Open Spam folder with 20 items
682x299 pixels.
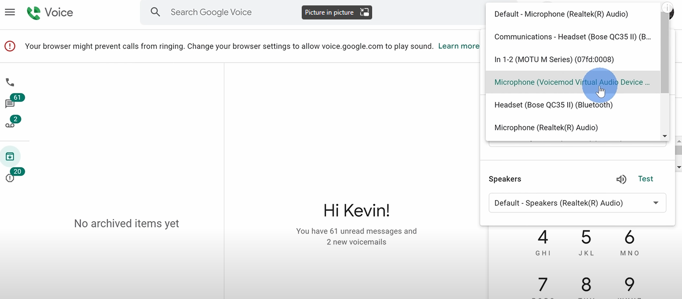pyautogui.click(x=10, y=178)
